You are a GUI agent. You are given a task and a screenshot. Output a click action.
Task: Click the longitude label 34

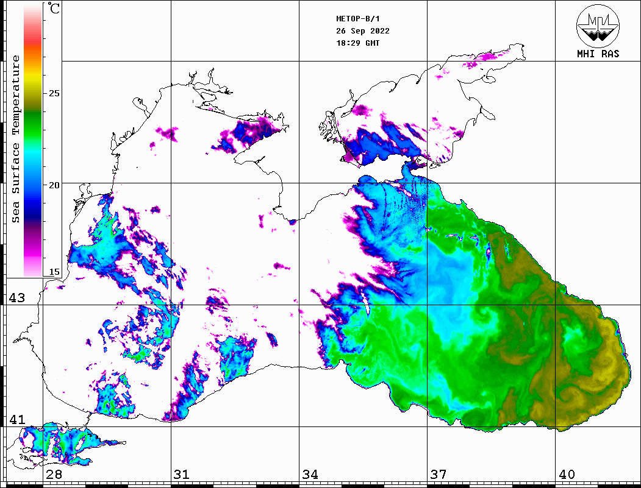310,474
